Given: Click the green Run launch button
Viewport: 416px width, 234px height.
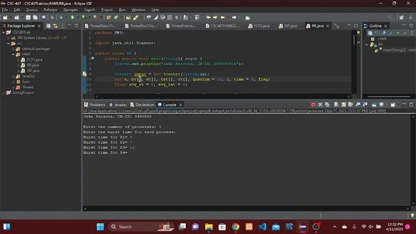Looking at the screenshot, I should click(x=72, y=18).
